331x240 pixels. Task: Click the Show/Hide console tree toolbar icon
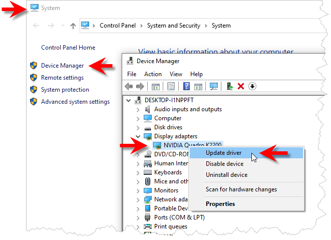pyautogui.click(x=156, y=86)
